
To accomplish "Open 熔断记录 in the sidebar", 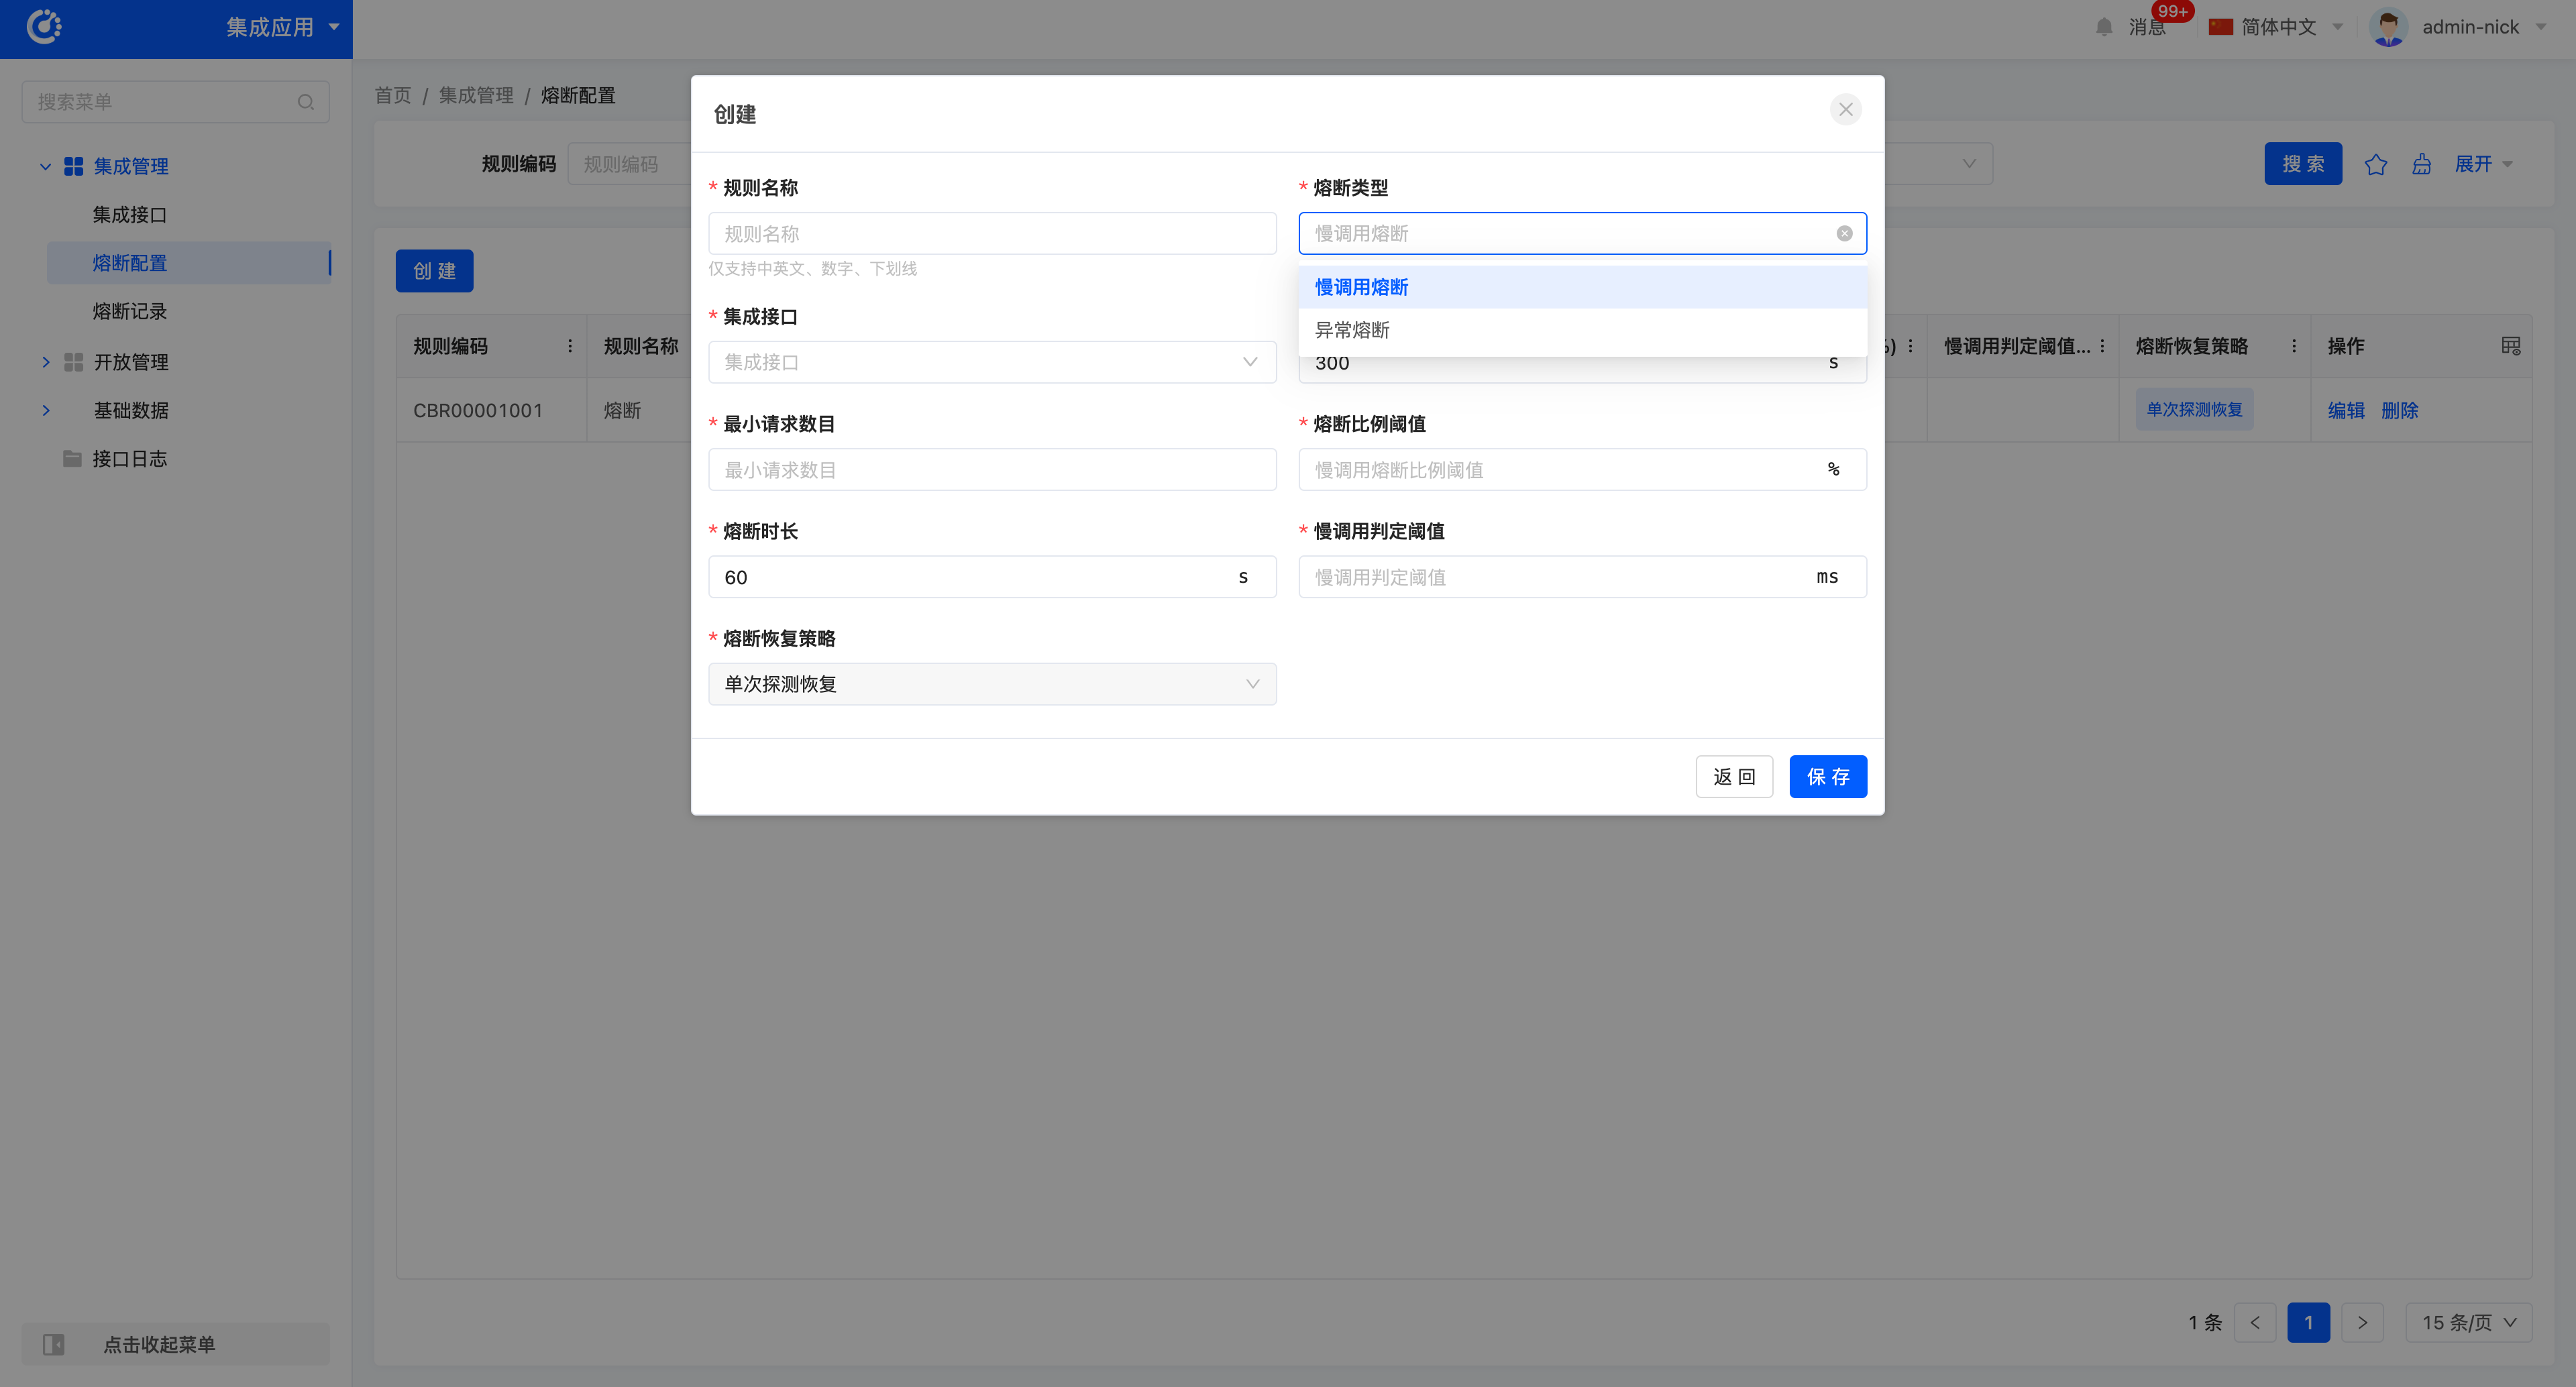I will [x=130, y=311].
